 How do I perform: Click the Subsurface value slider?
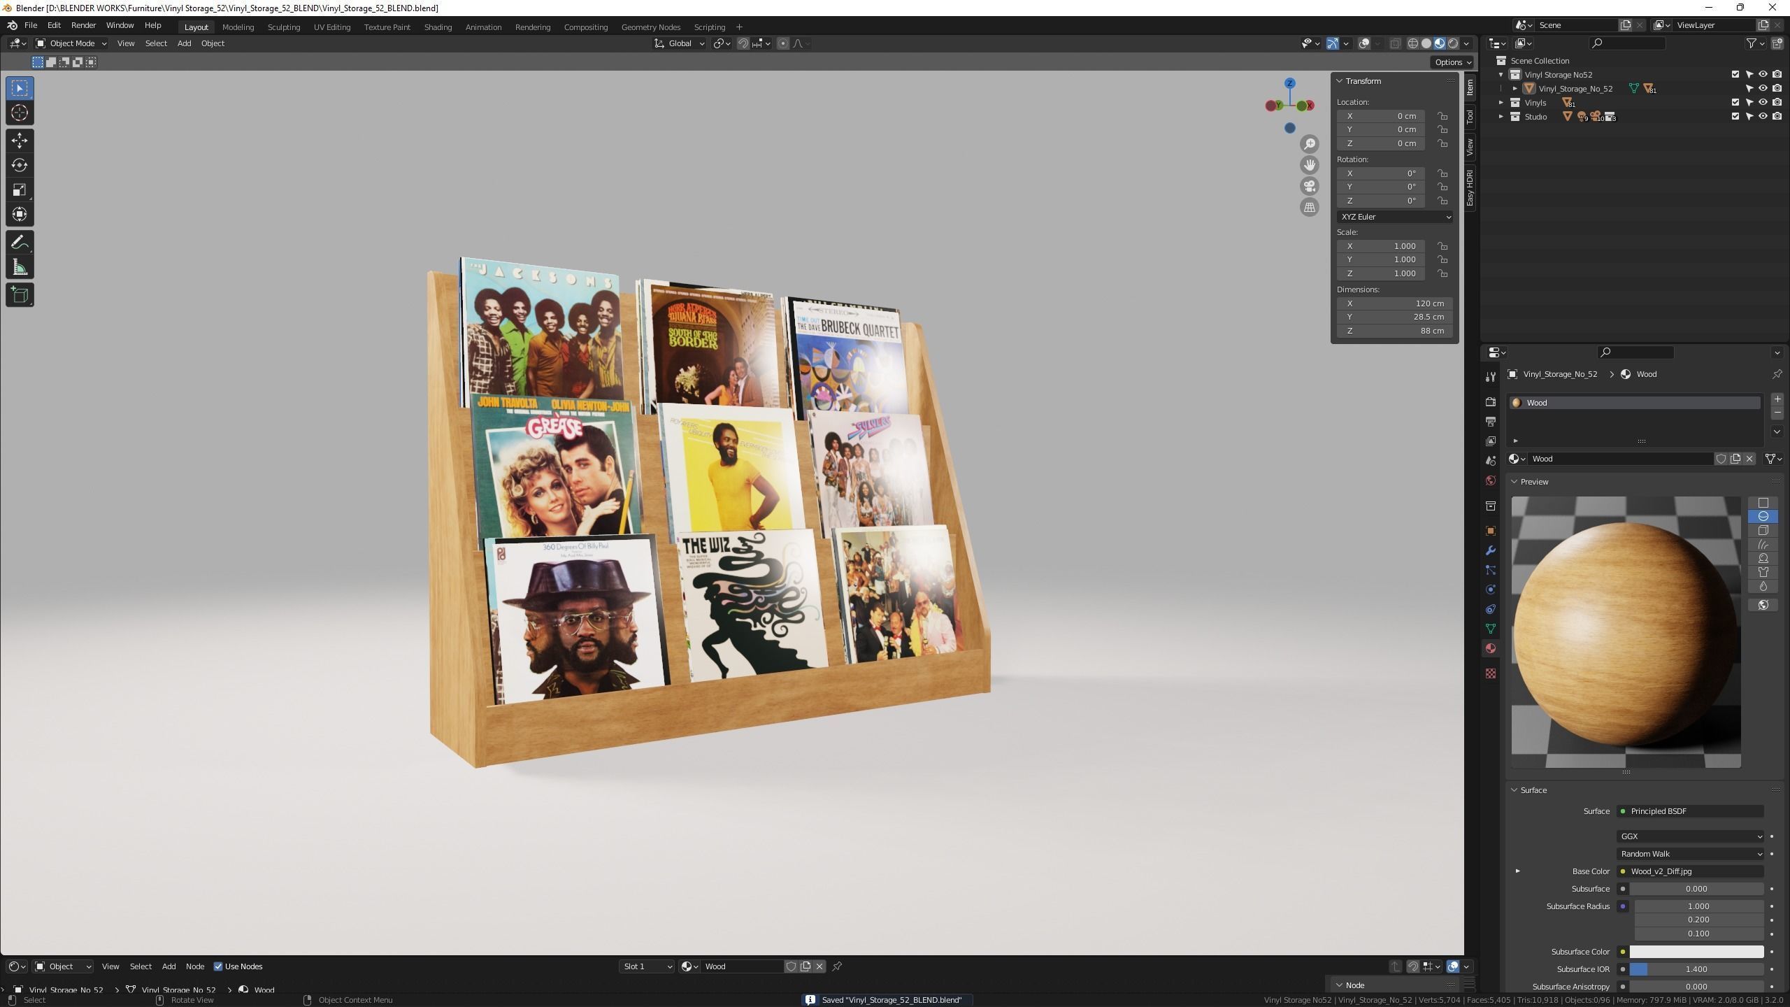(1696, 889)
